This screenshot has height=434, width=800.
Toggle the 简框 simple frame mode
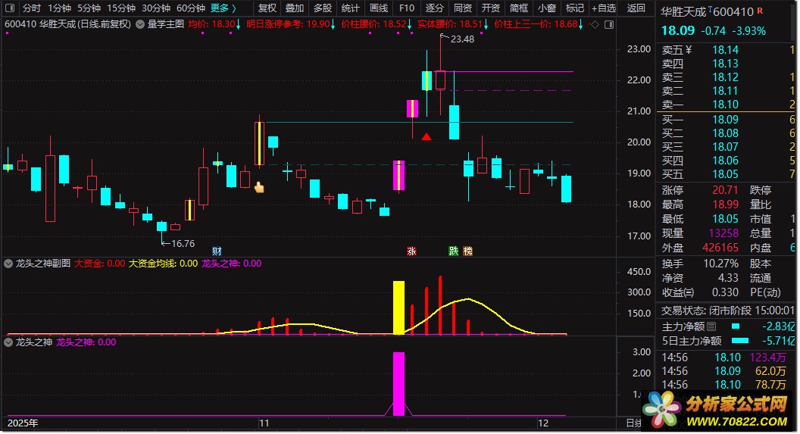click(519, 8)
